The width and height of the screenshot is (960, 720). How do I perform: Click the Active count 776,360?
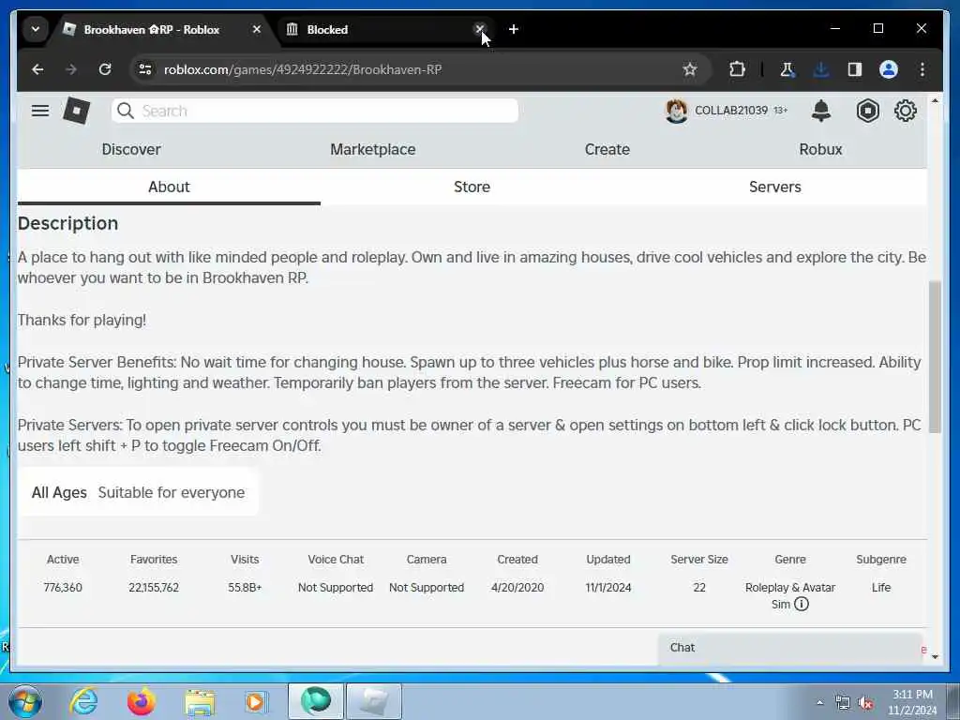[63, 588]
